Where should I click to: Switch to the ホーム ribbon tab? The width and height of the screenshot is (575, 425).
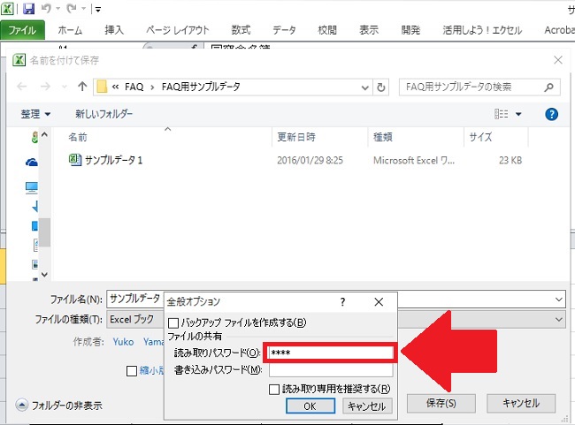(x=70, y=30)
